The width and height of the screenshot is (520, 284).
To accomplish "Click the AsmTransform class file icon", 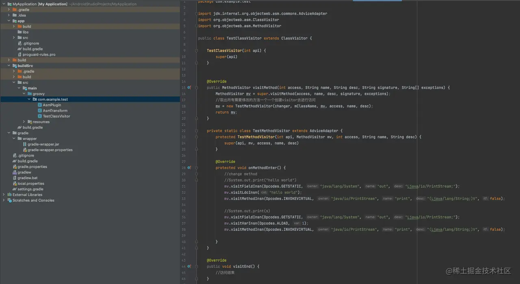I will coord(40,111).
